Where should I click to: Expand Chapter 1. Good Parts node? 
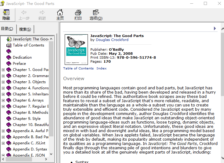pyautogui.click(x=3, y=70)
